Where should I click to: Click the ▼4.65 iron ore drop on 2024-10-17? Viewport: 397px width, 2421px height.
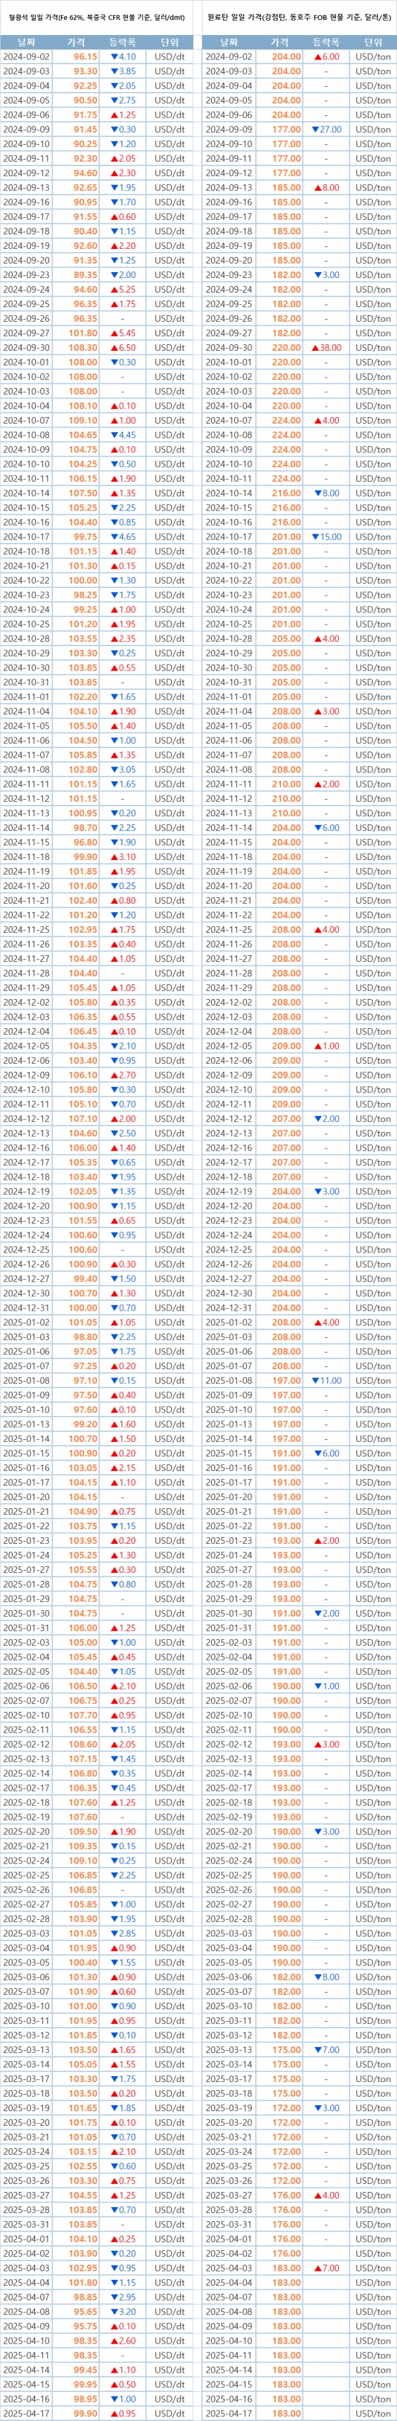tap(123, 537)
